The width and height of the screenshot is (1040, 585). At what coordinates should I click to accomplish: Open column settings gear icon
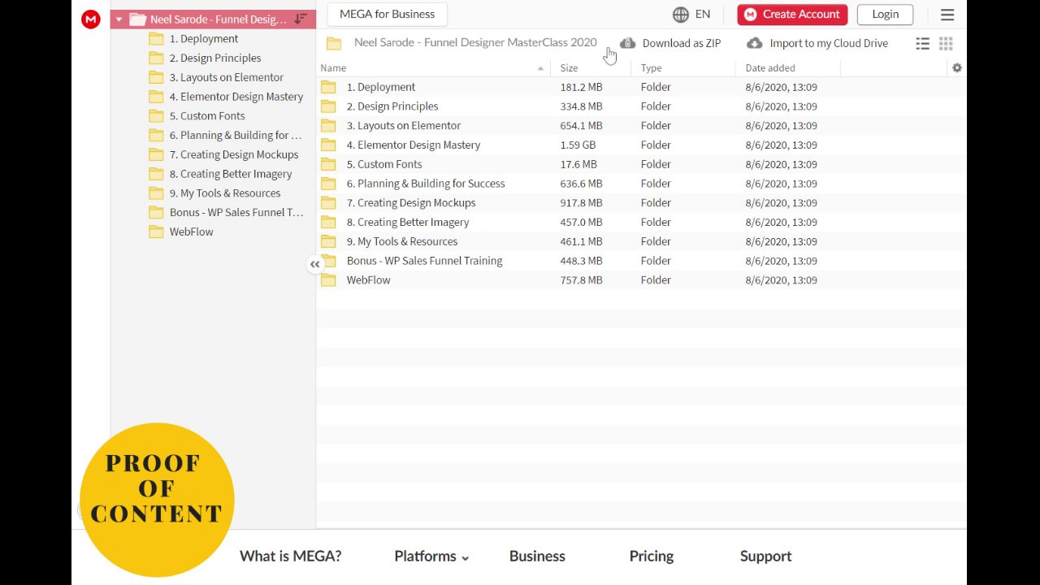tap(957, 68)
